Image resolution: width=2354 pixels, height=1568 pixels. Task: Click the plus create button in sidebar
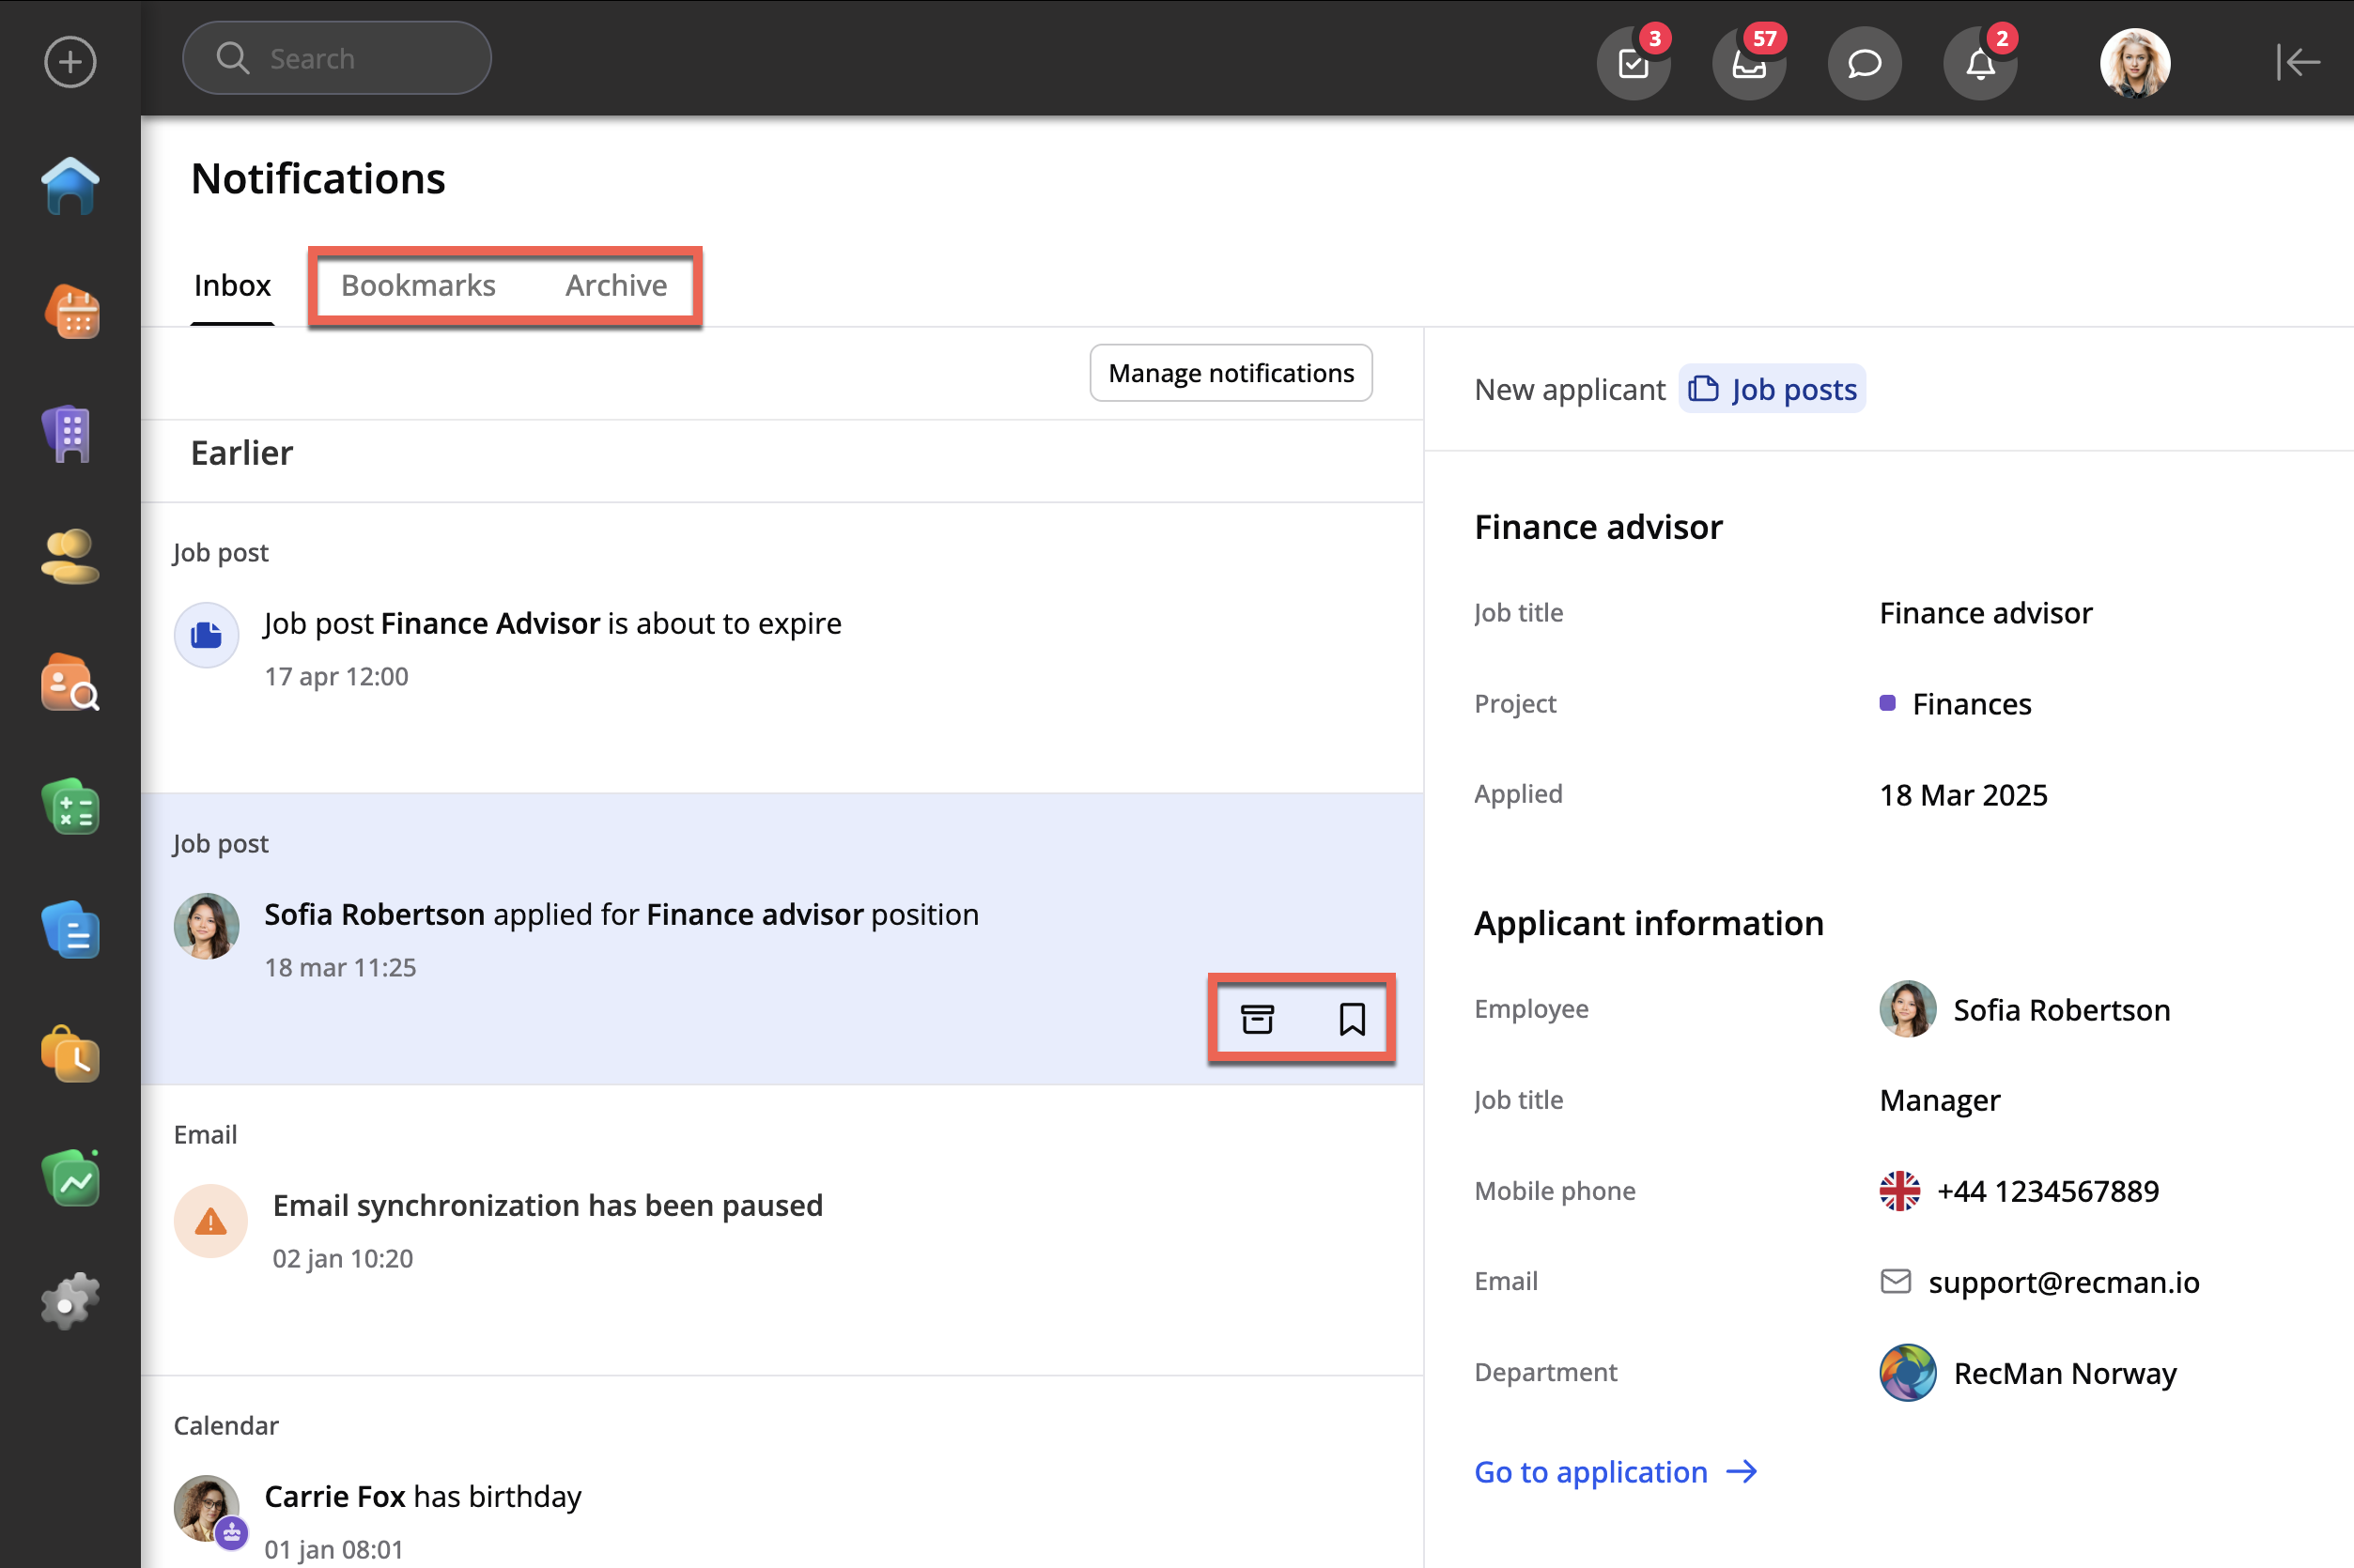tap(70, 62)
